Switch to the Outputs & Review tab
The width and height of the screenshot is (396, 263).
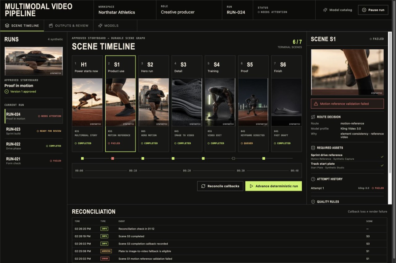69,26
